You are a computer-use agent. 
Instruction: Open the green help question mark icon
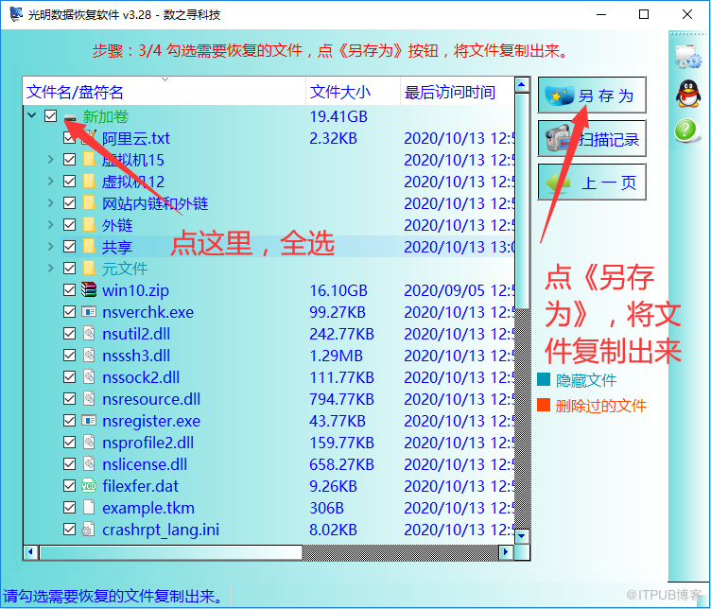(686, 130)
